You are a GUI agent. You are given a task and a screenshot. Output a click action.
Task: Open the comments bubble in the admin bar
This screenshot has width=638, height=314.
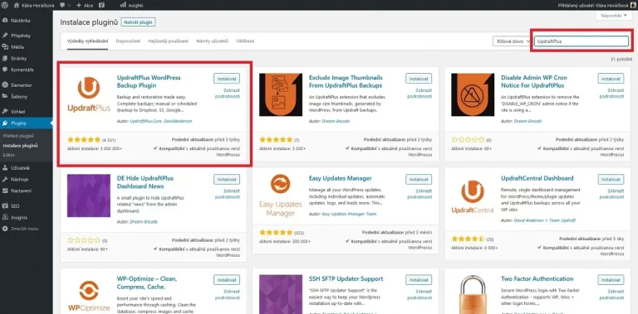pyautogui.click(x=62, y=5)
